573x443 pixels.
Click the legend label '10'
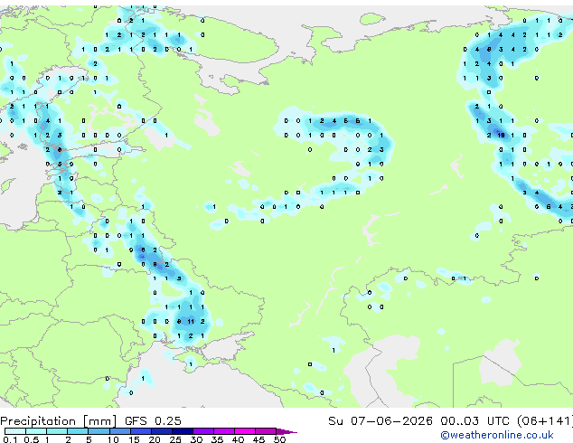[x=113, y=439]
